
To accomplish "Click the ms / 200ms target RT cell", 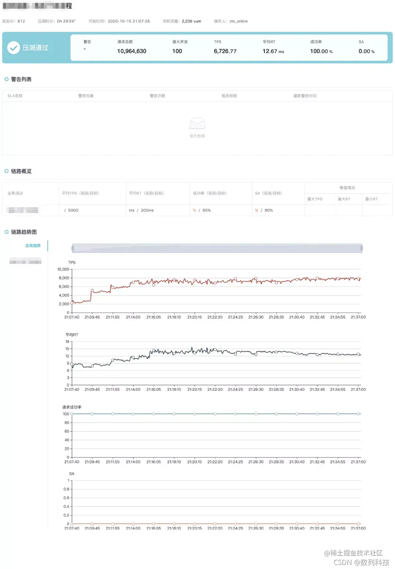I will coord(141,210).
